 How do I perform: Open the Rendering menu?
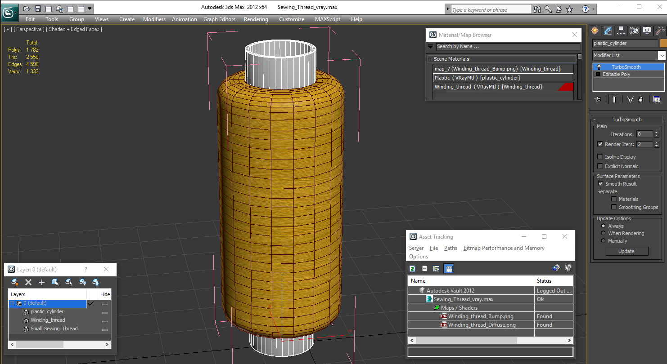tap(256, 19)
